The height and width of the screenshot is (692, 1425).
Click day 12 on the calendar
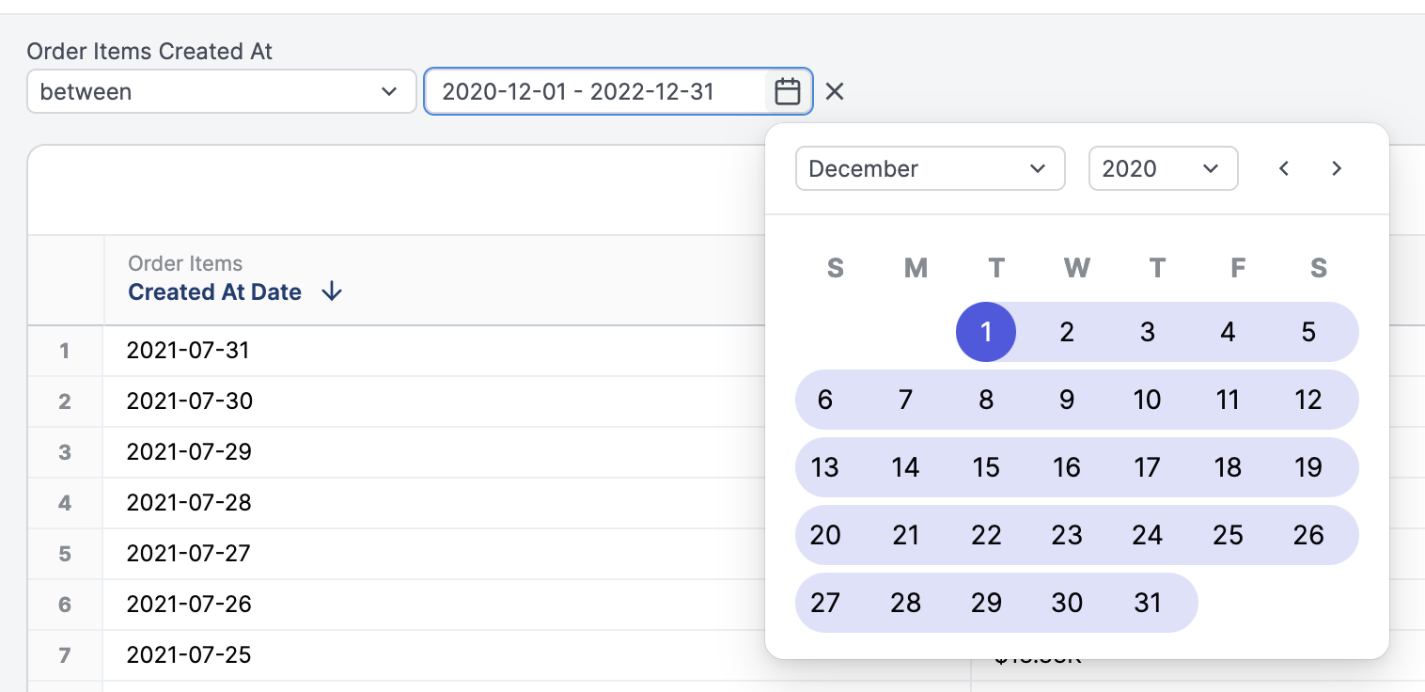pos(1308,400)
